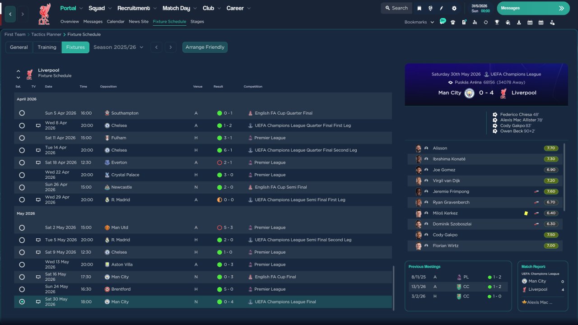The image size is (578, 325).
Task: Go forward with the header forward arrow
Action: [23, 14]
